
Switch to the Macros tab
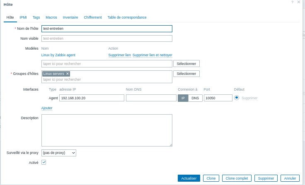pos(51,17)
